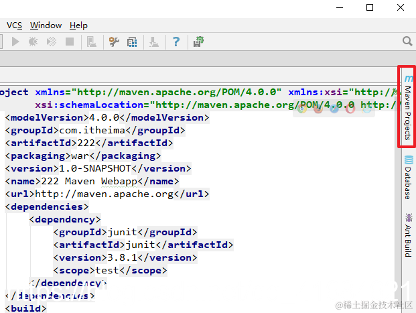Click the Android SDK Manager download icon
This screenshot has height=313, width=416.
[154, 42]
